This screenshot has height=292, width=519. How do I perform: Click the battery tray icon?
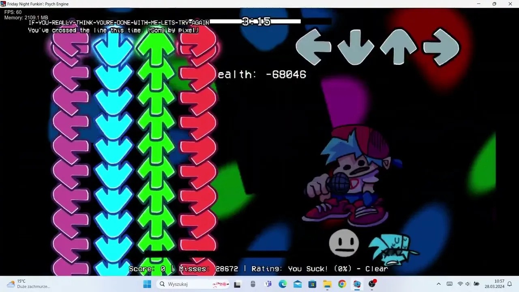476,284
